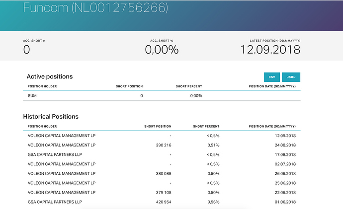Download active positions as JSON
The height and width of the screenshot is (209, 343).
(x=291, y=77)
